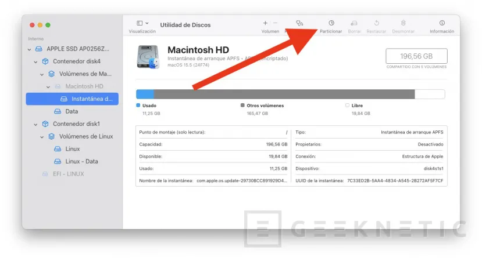The width and height of the screenshot is (482, 258).
Task: Click the gray Otros volúmenes legend swatch
Action: tap(242, 106)
